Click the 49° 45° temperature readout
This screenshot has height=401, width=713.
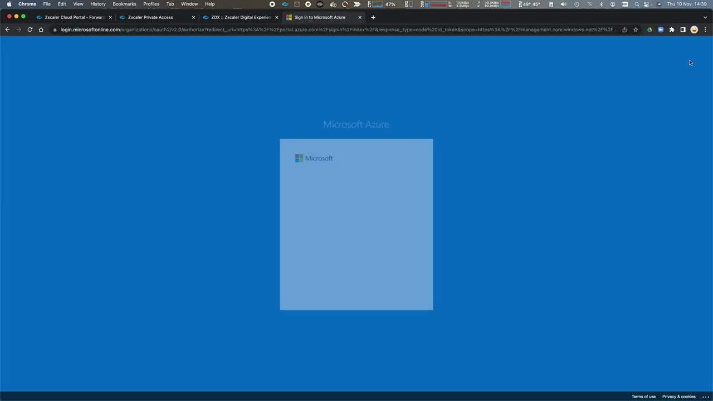pos(529,4)
